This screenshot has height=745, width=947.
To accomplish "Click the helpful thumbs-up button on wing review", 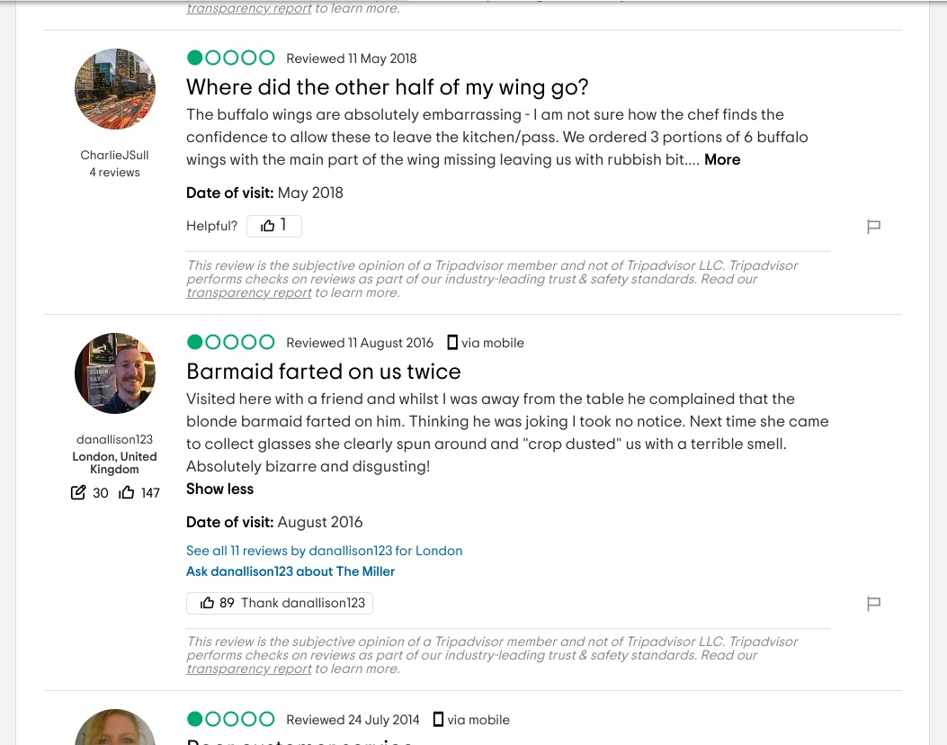I will [273, 226].
